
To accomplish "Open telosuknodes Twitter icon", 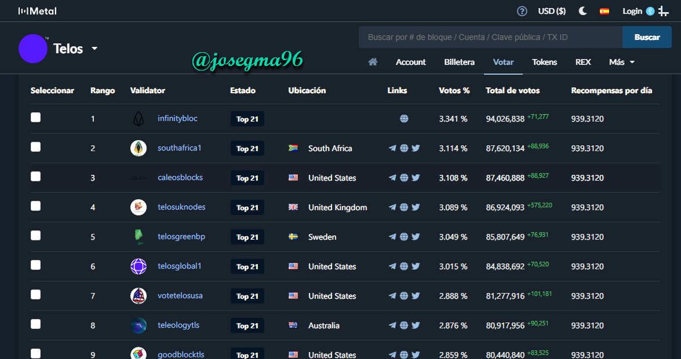I will coord(416,207).
